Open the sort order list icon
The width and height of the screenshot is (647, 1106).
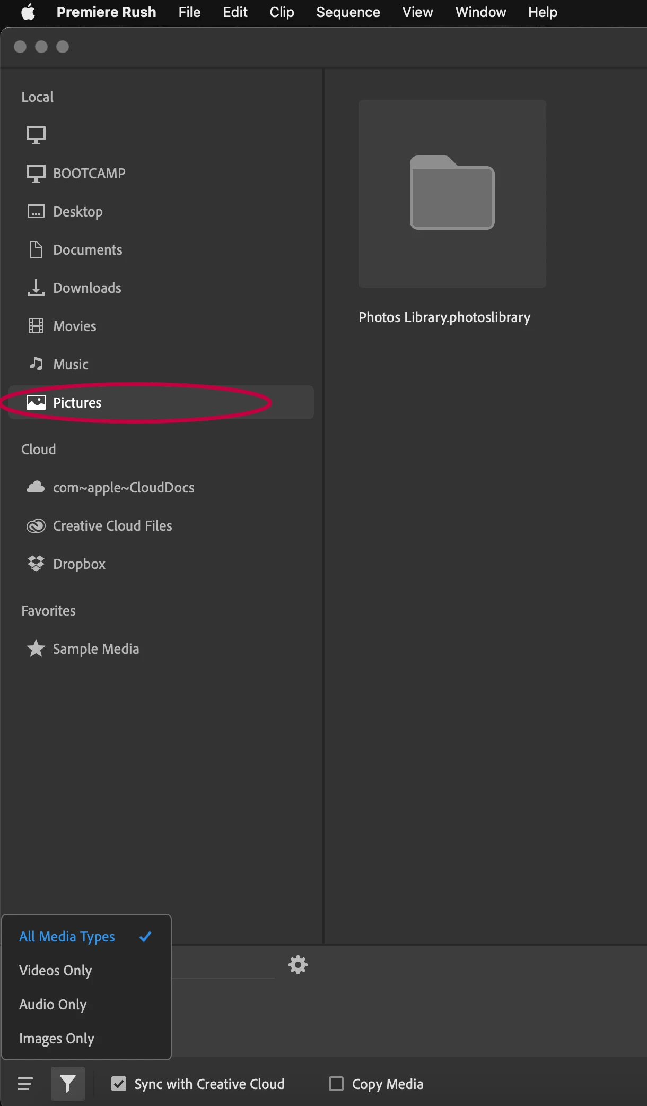[25, 1084]
